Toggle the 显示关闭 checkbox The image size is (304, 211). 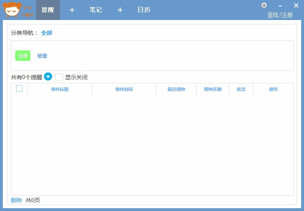coord(59,77)
